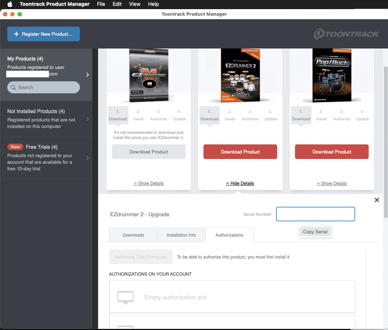This screenshot has width=388, height=330.
Task: Click the Empty authorization slot row
Action: (x=232, y=297)
